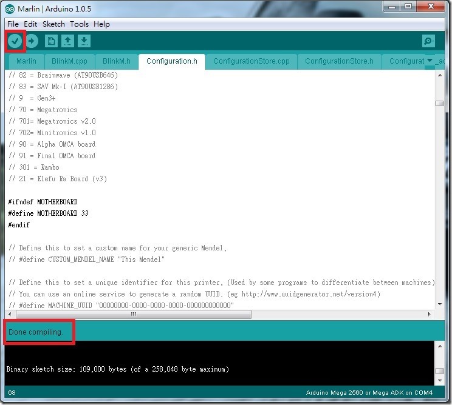Click the CUSTOM_MENDEL_NAME define line
The width and height of the screenshot is (452, 405).
[87, 259]
